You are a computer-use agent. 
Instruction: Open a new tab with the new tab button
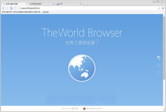click(x=85, y=4)
